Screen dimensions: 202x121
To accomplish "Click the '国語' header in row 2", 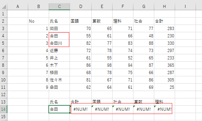I will click(x=81, y=21).
